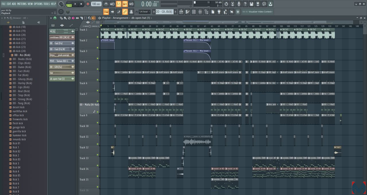The height and width of the screenshot is (195, 367).
Task: Click the one-click audio recording microphone icon
Action: click(239, 4)
